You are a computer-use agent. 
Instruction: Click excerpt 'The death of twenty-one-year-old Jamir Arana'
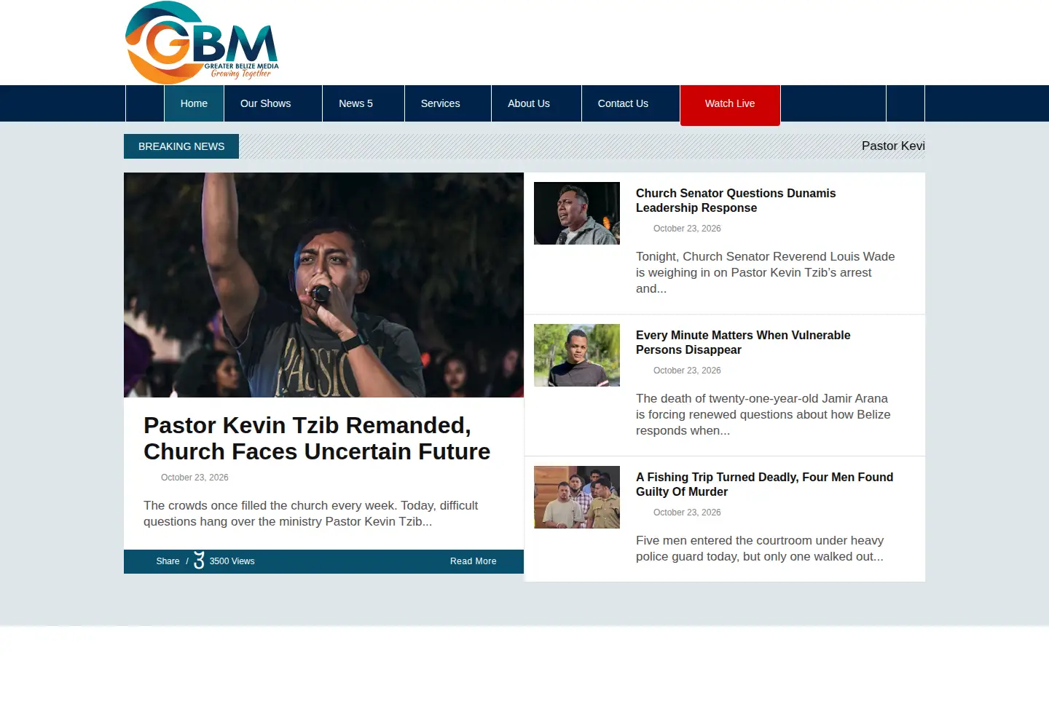(x=763, y=414)
